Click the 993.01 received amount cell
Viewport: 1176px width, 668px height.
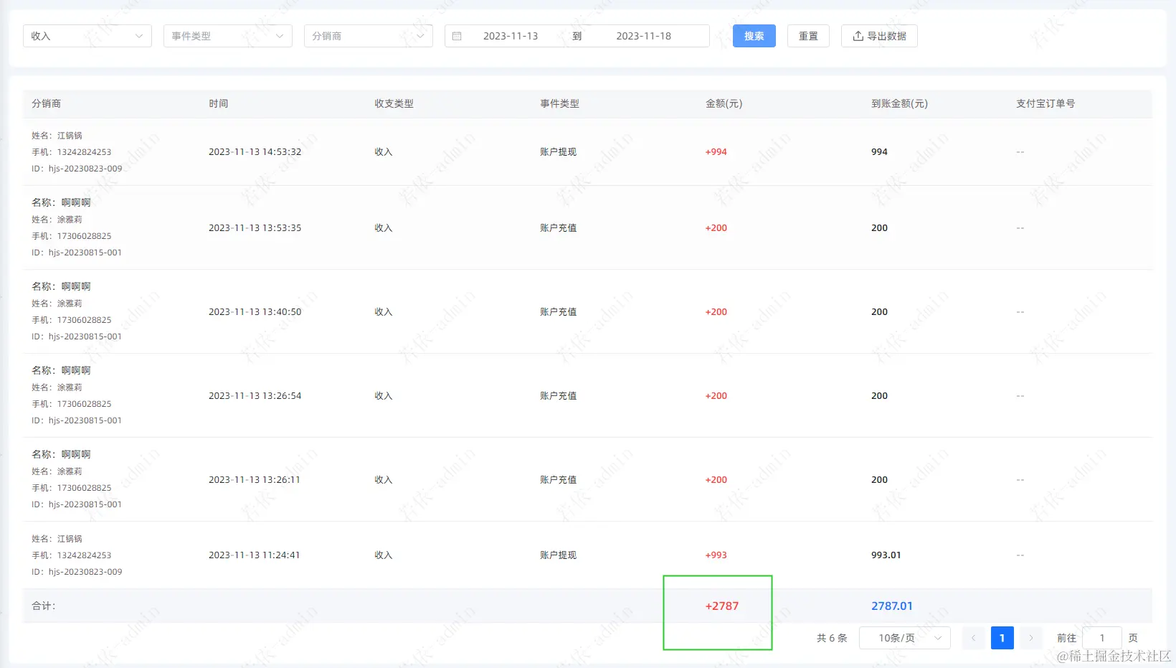[886, 555]
